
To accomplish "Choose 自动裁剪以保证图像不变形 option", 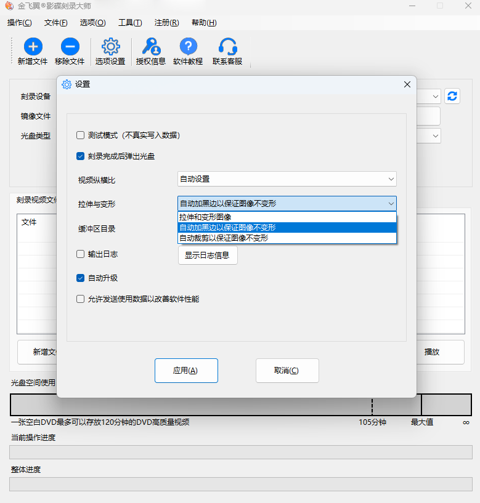I will coord(287,238).
